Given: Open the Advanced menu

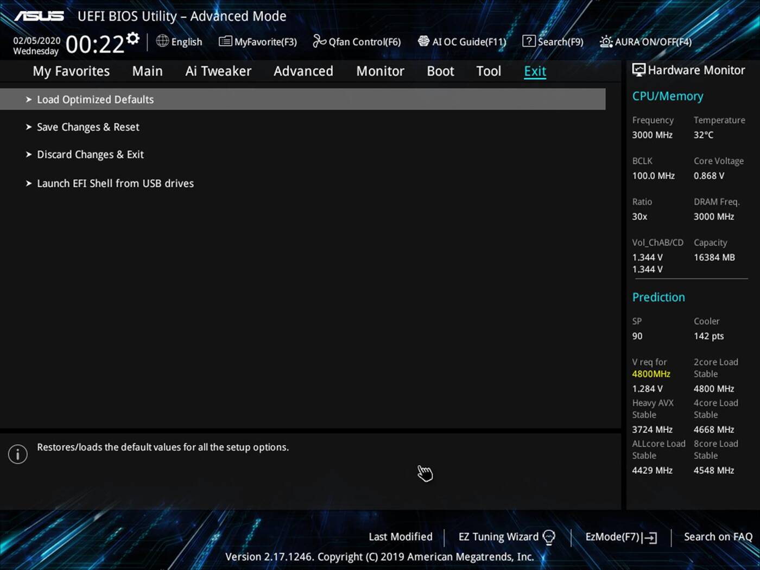Looking at the screenshot, I should [303, 71].
